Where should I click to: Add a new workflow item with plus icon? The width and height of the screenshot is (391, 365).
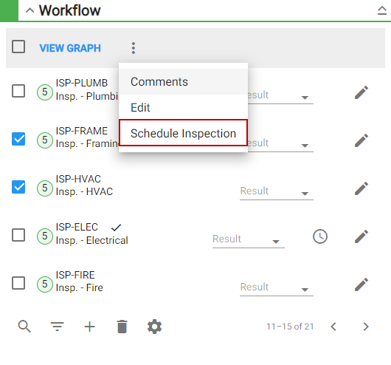coord(89,327)
